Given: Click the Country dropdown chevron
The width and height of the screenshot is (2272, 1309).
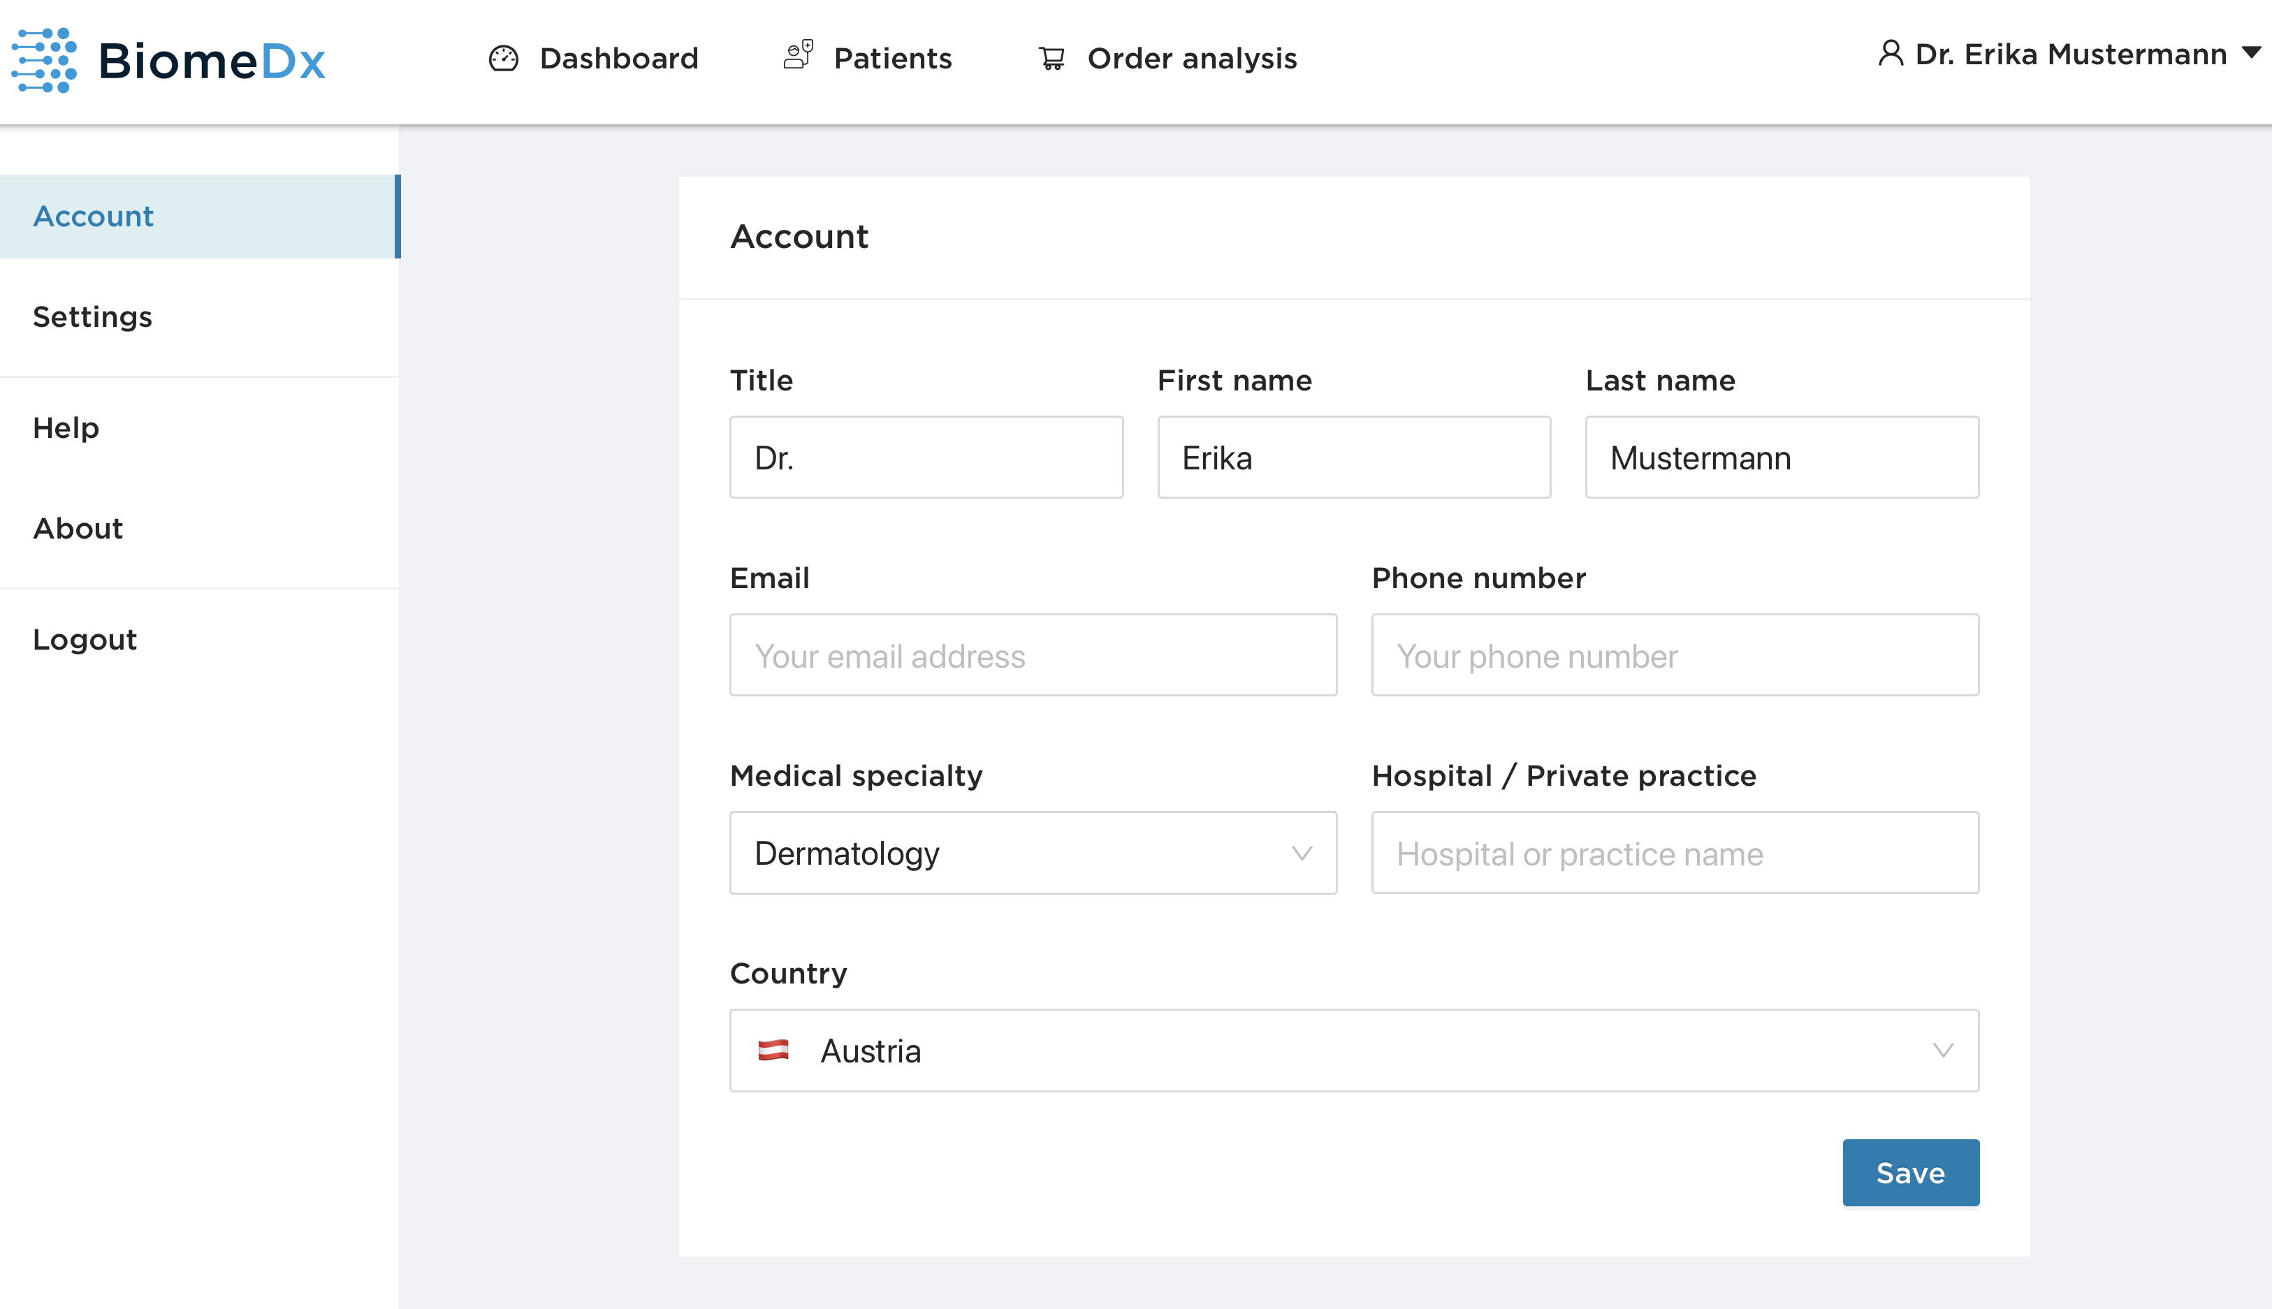Looking at the screenshot, I should 1944,1051.
